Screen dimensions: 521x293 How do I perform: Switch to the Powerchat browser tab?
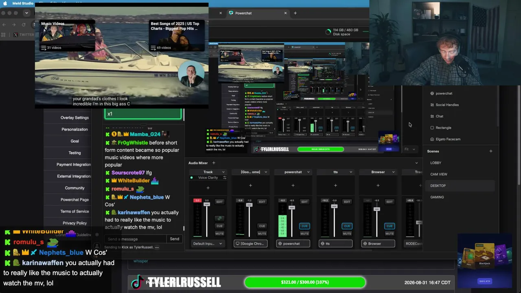click(257, 13)
